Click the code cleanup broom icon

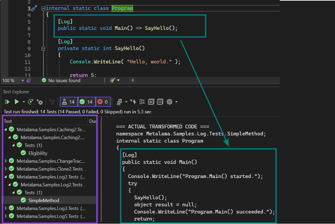click(x=112, y=80)
